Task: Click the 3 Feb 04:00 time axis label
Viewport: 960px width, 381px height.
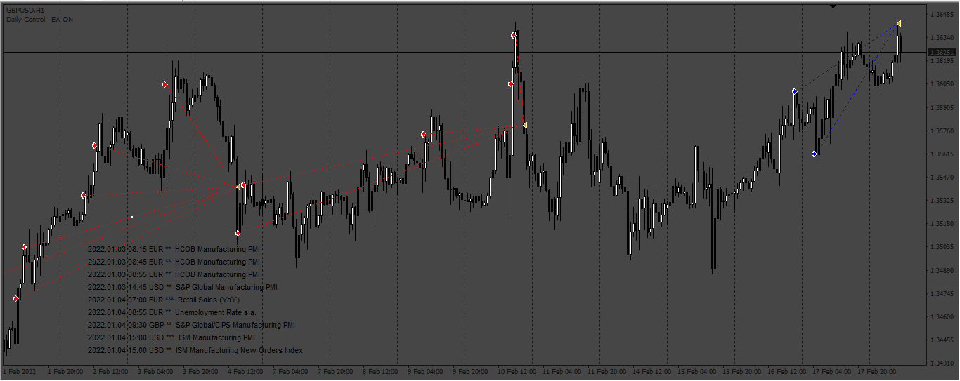Action: [156, 371]
